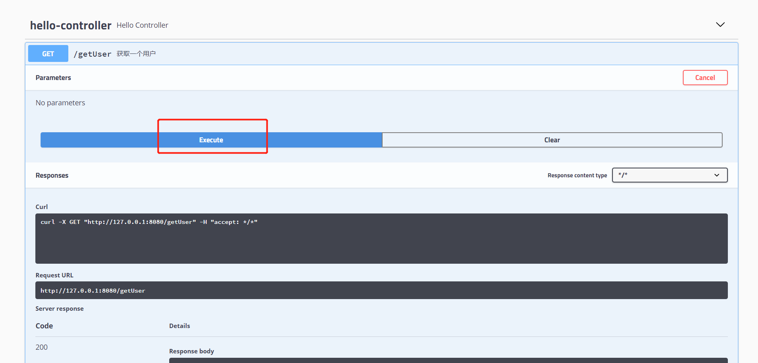758x363 pixels.
Task: Click the No parameters text
Action: (x=60, y=103)
